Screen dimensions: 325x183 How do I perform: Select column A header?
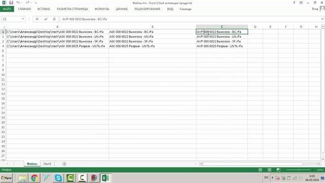tap(57, 27)
